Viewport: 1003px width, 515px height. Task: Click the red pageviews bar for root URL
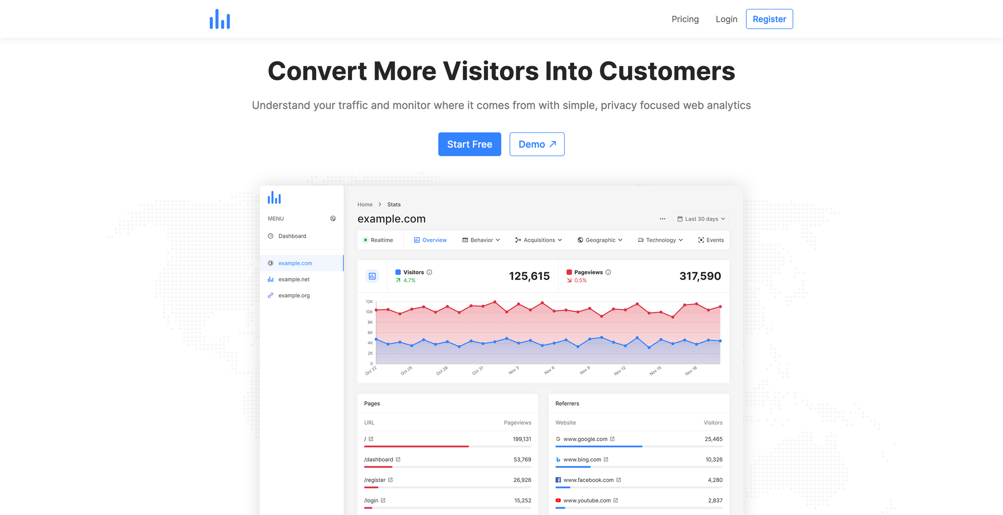(416, 446)
